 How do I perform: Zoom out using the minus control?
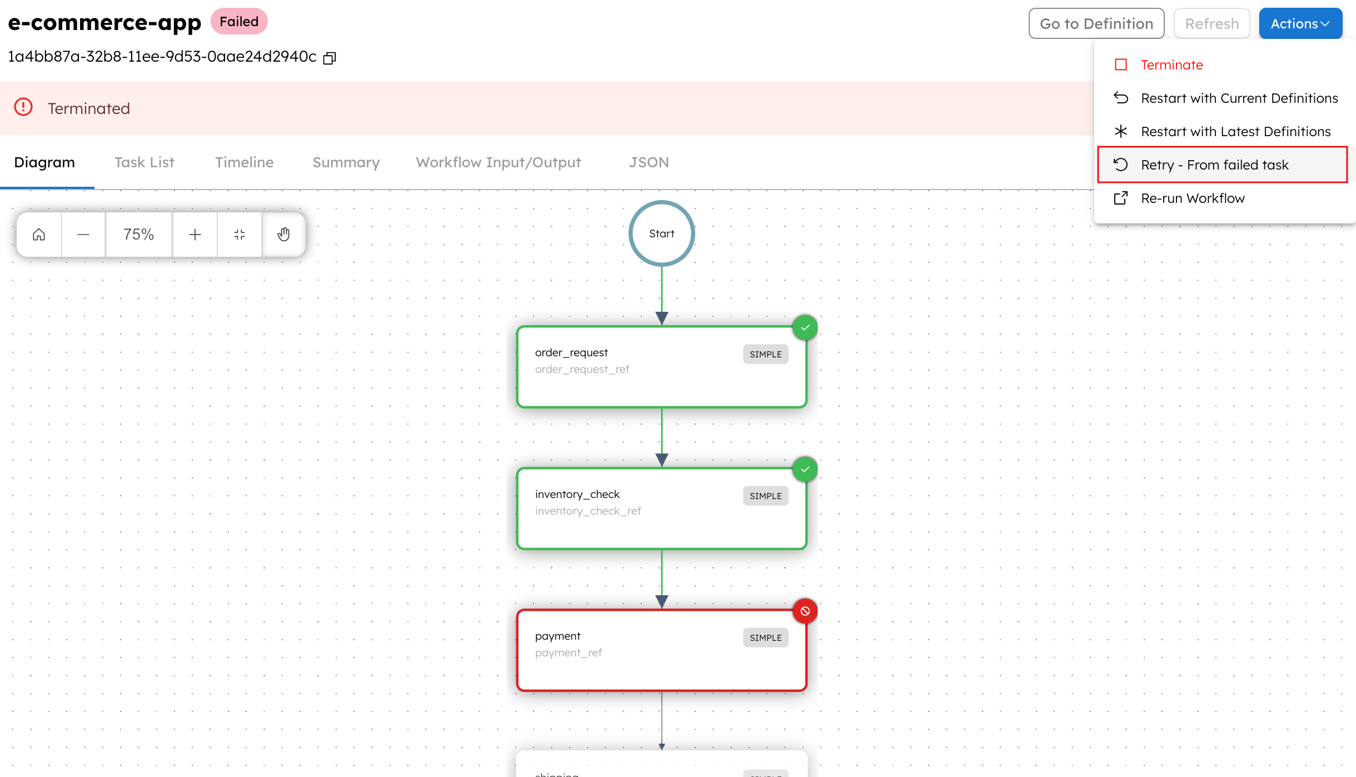[x=83, y=234]
